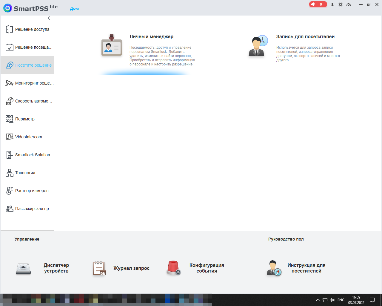This screenshot has height=306, width=382.
Task: Open Запись для посетителей person icon
Action: pos(258,46)
